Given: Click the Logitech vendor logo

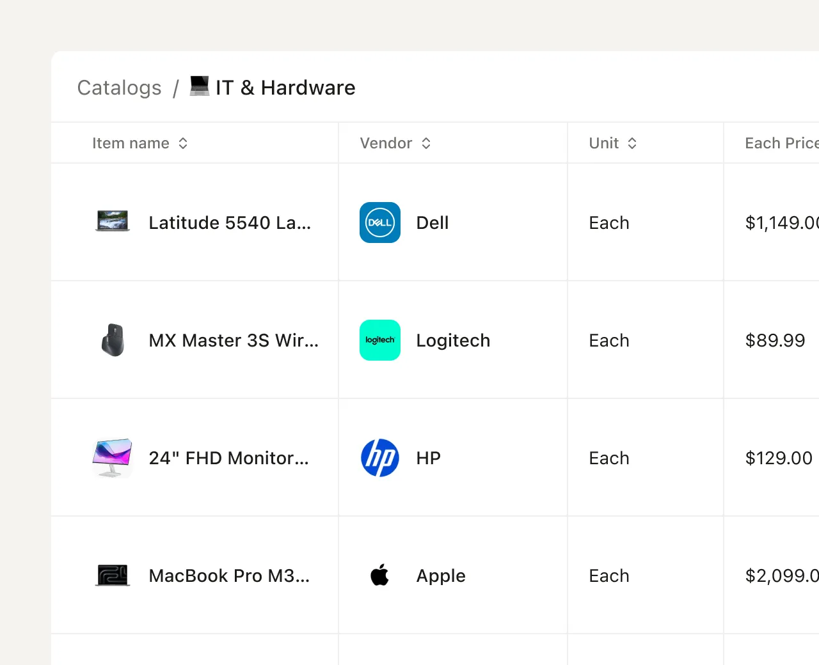Looking at the screenshot, I should [380, 340].
